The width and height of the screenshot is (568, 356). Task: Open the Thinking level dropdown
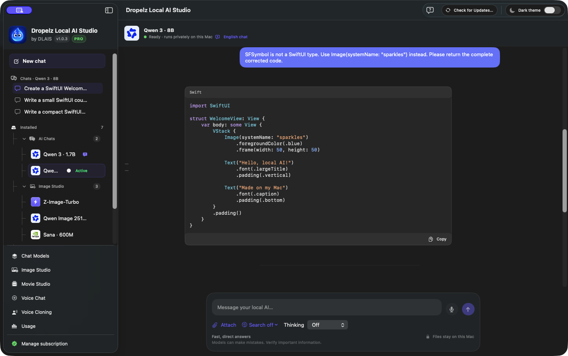(x=328, y=325)
